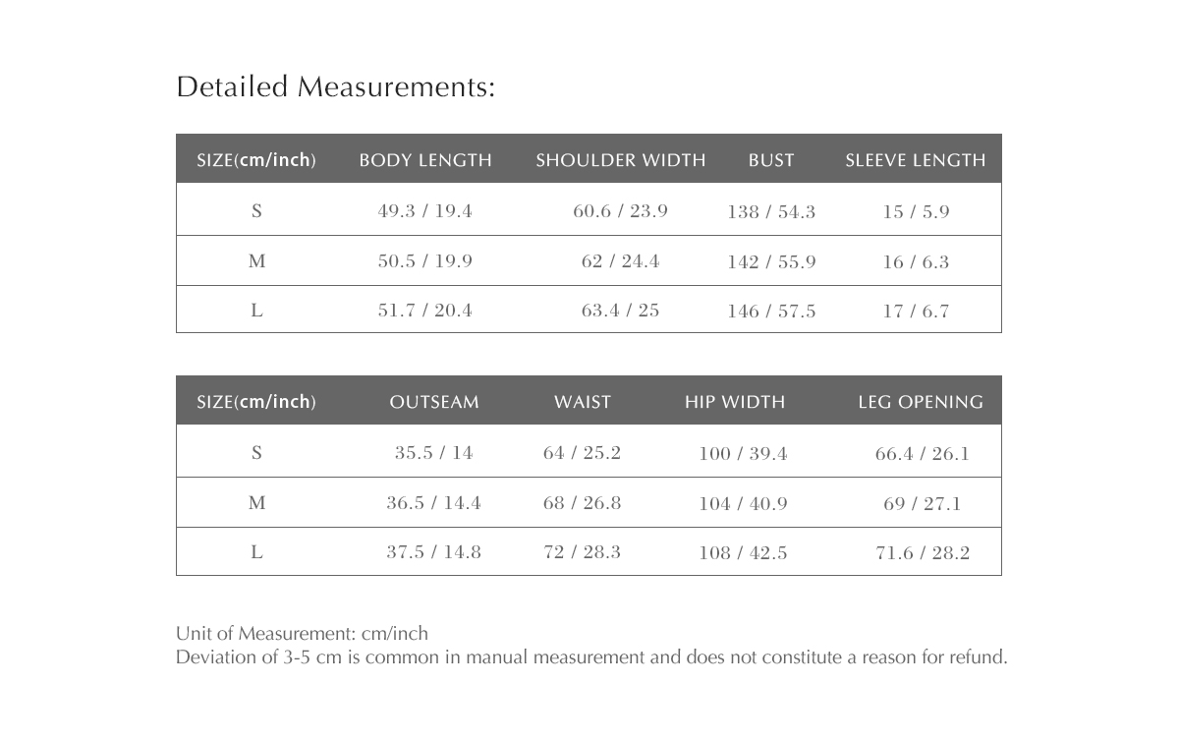This screenshot has height=740, width=1179.
Task: Click the BUST column header
Action: click(x=771, y=160)
